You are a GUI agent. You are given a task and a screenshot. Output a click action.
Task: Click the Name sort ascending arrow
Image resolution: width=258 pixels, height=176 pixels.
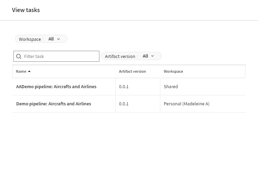(29, 71)
